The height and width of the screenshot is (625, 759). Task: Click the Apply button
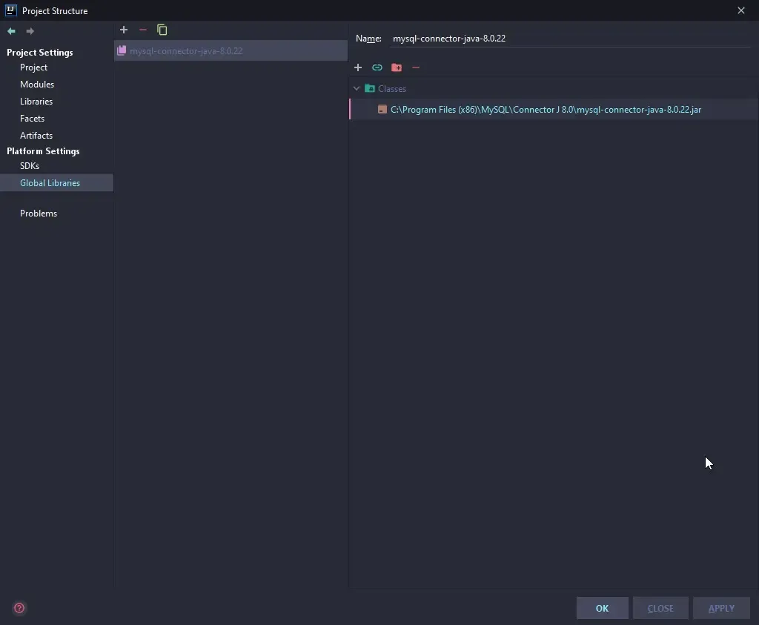(x=721, y=608)
